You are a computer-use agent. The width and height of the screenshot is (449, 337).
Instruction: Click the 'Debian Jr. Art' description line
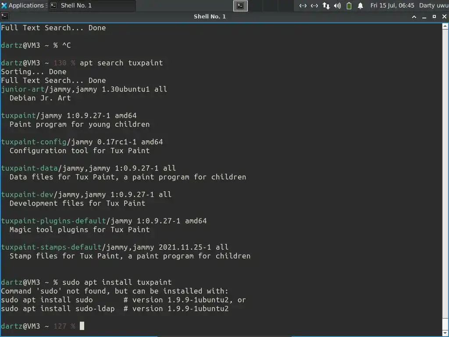pos(40,98)
